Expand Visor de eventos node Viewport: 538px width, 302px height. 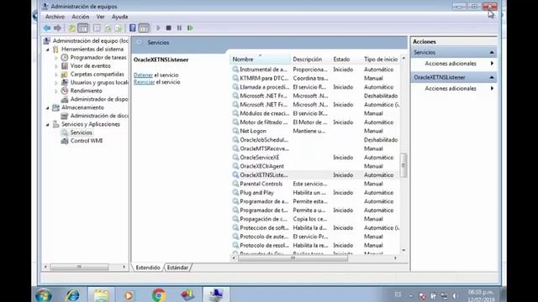click(x=56, y=66)
